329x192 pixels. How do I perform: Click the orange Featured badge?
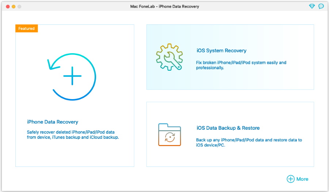point(26,28)
